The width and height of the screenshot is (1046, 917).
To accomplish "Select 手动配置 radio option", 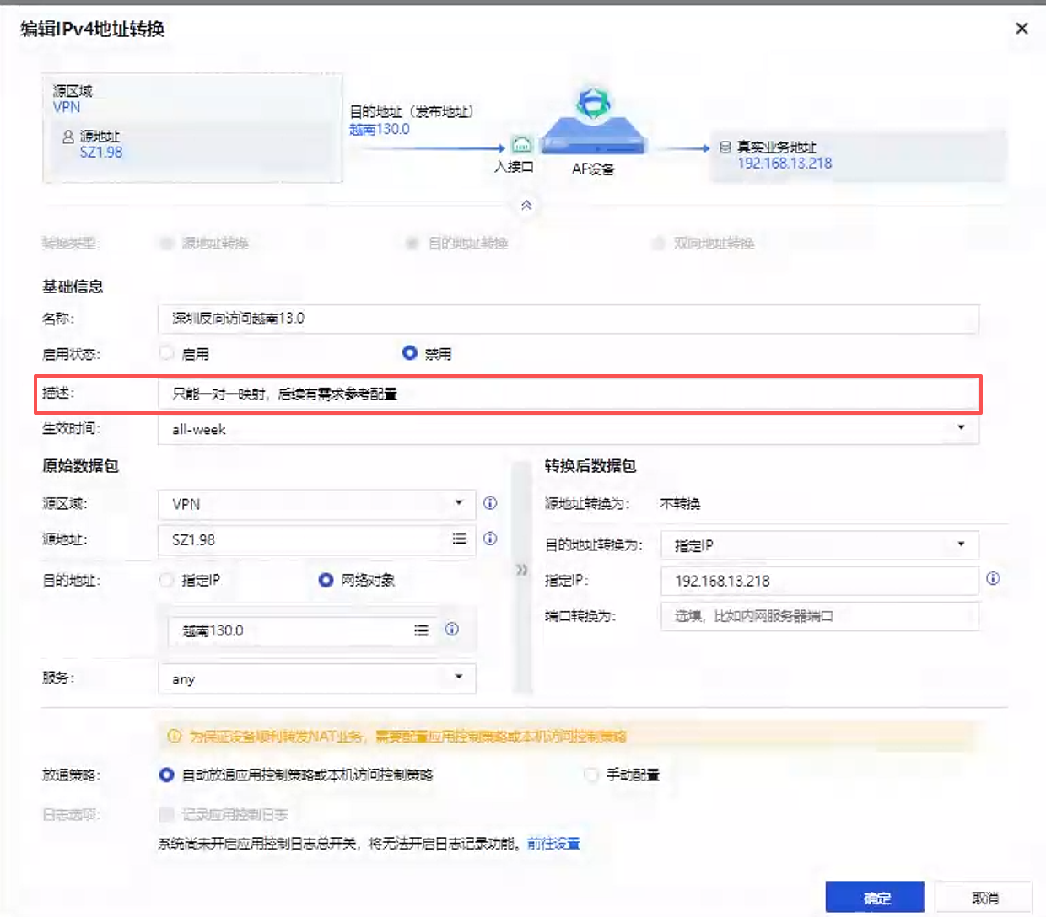I will point(591,775).
